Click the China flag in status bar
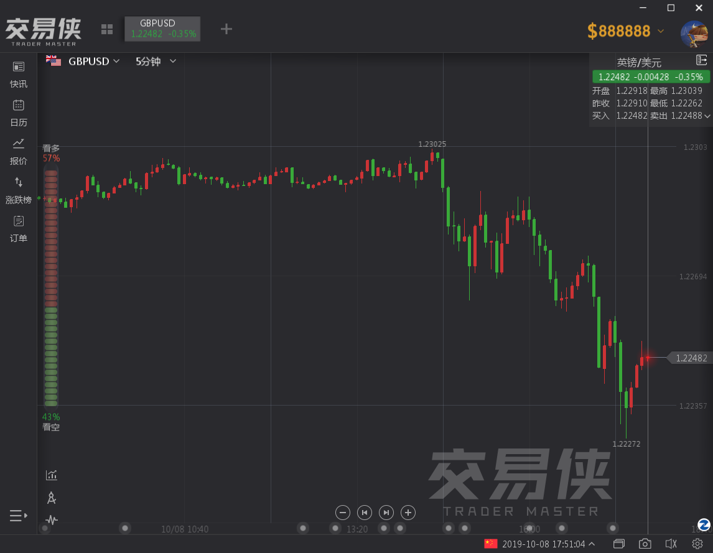713x553 pixels. point(491,544)
